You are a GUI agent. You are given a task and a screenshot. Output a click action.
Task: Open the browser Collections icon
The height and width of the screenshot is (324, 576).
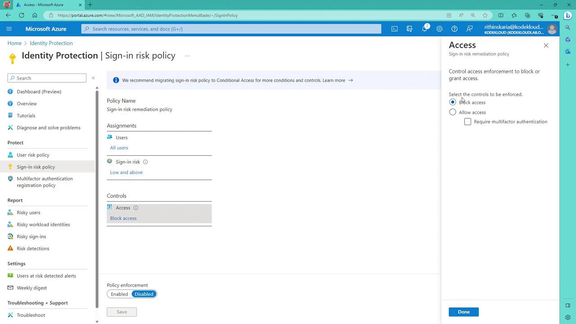[x=527, y=15]
